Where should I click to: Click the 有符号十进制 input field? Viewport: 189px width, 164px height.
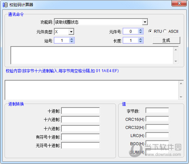coord(80,137)
